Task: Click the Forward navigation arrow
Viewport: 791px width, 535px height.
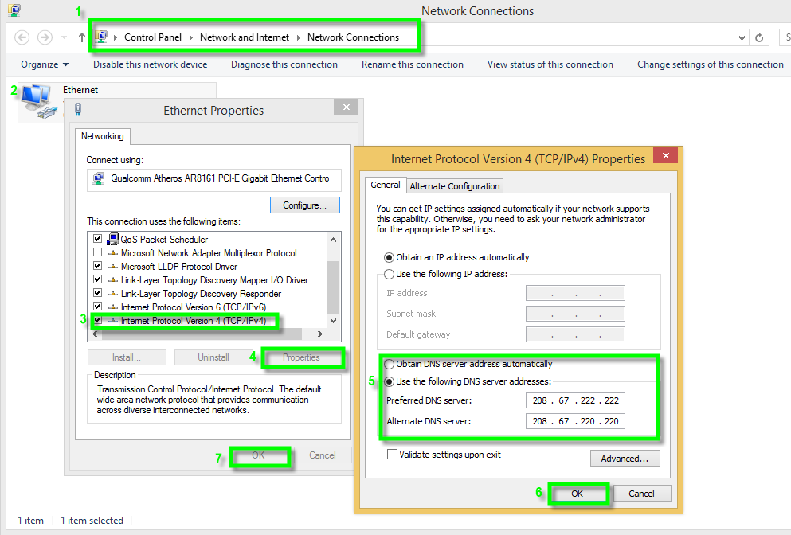Action: [x=45, y=37]
